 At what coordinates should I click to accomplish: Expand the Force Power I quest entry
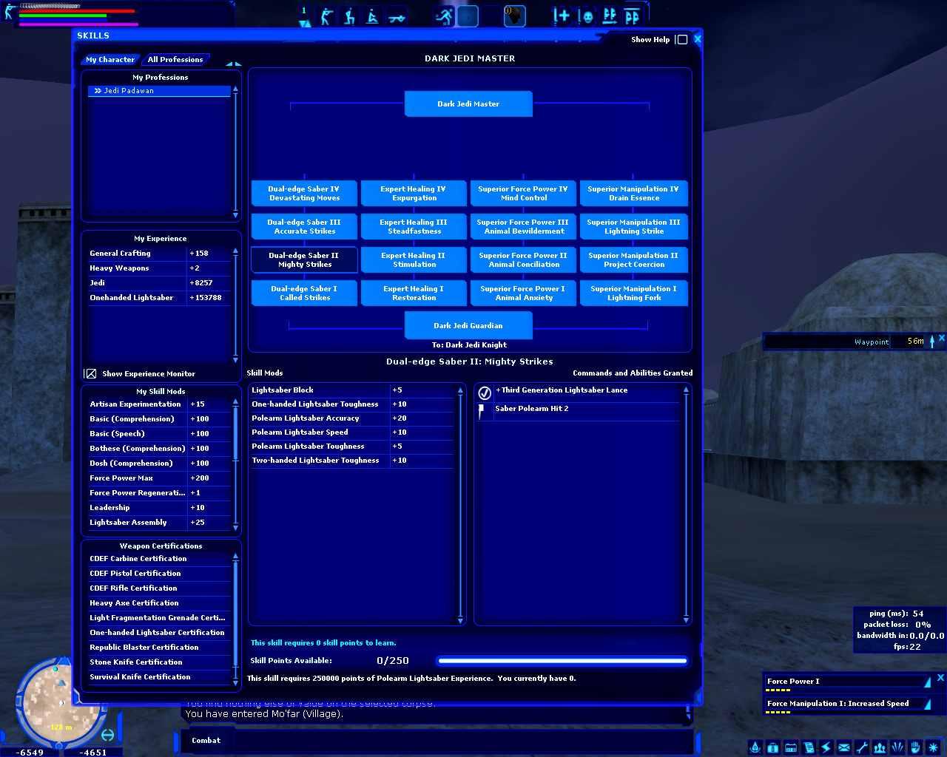927,682
